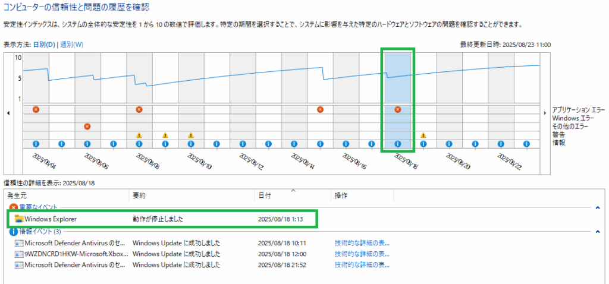Switch view to 週別(W)
The height and width of the screenshot is (284, 609).
[72, 45]
